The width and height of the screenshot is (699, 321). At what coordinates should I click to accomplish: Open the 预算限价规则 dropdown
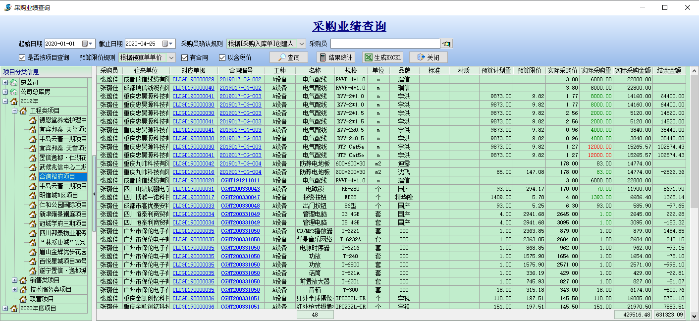(171, 57)
